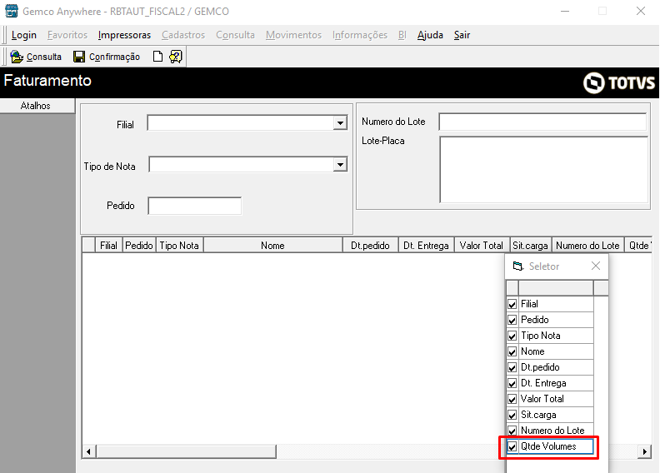Click the Tipo Nota grid column header
Image resolution: width=660 pixels, height=473 pixels.
click(x=179, y=245)
